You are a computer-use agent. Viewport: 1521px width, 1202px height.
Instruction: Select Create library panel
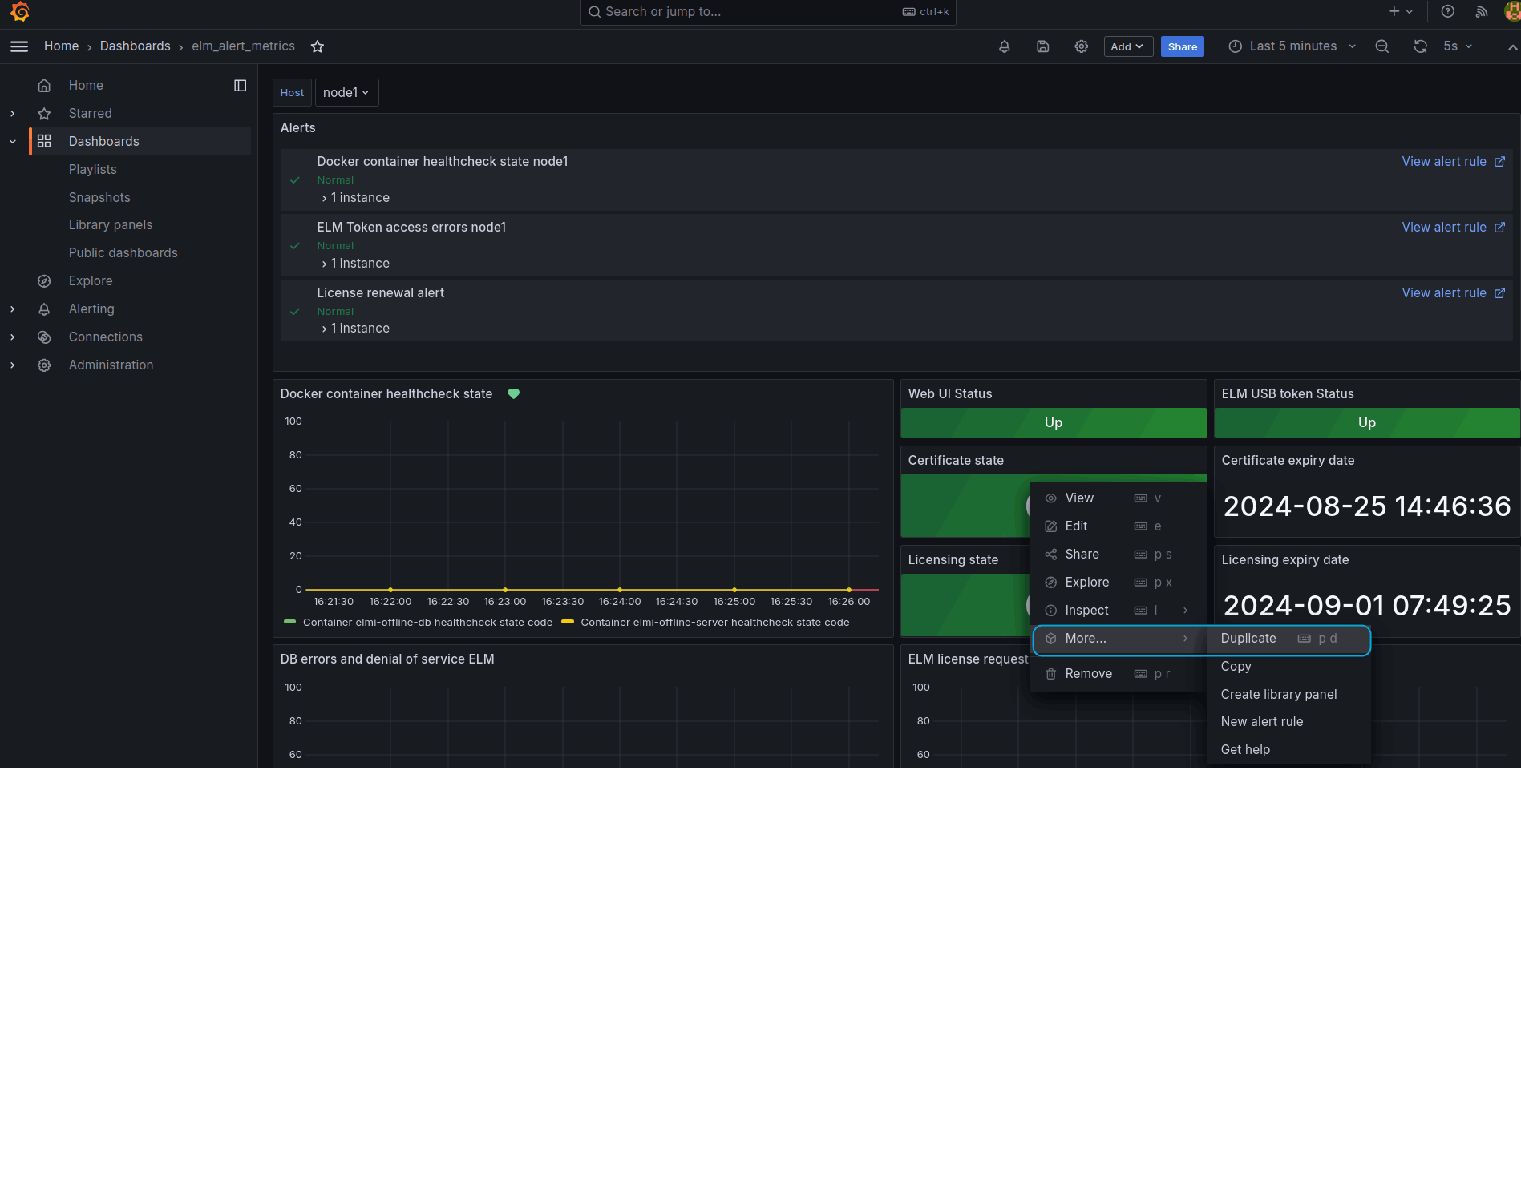[1288, 695]
